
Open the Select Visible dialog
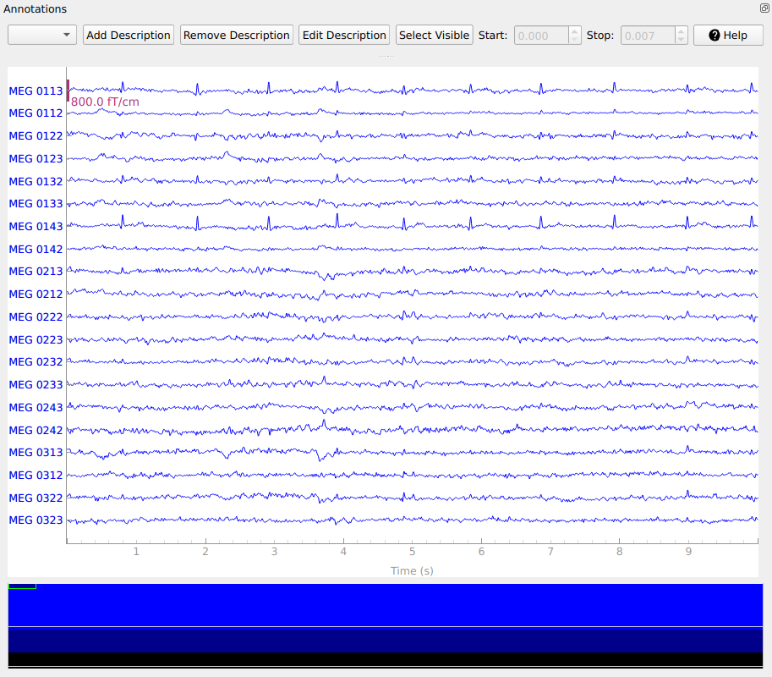(434, 36)
